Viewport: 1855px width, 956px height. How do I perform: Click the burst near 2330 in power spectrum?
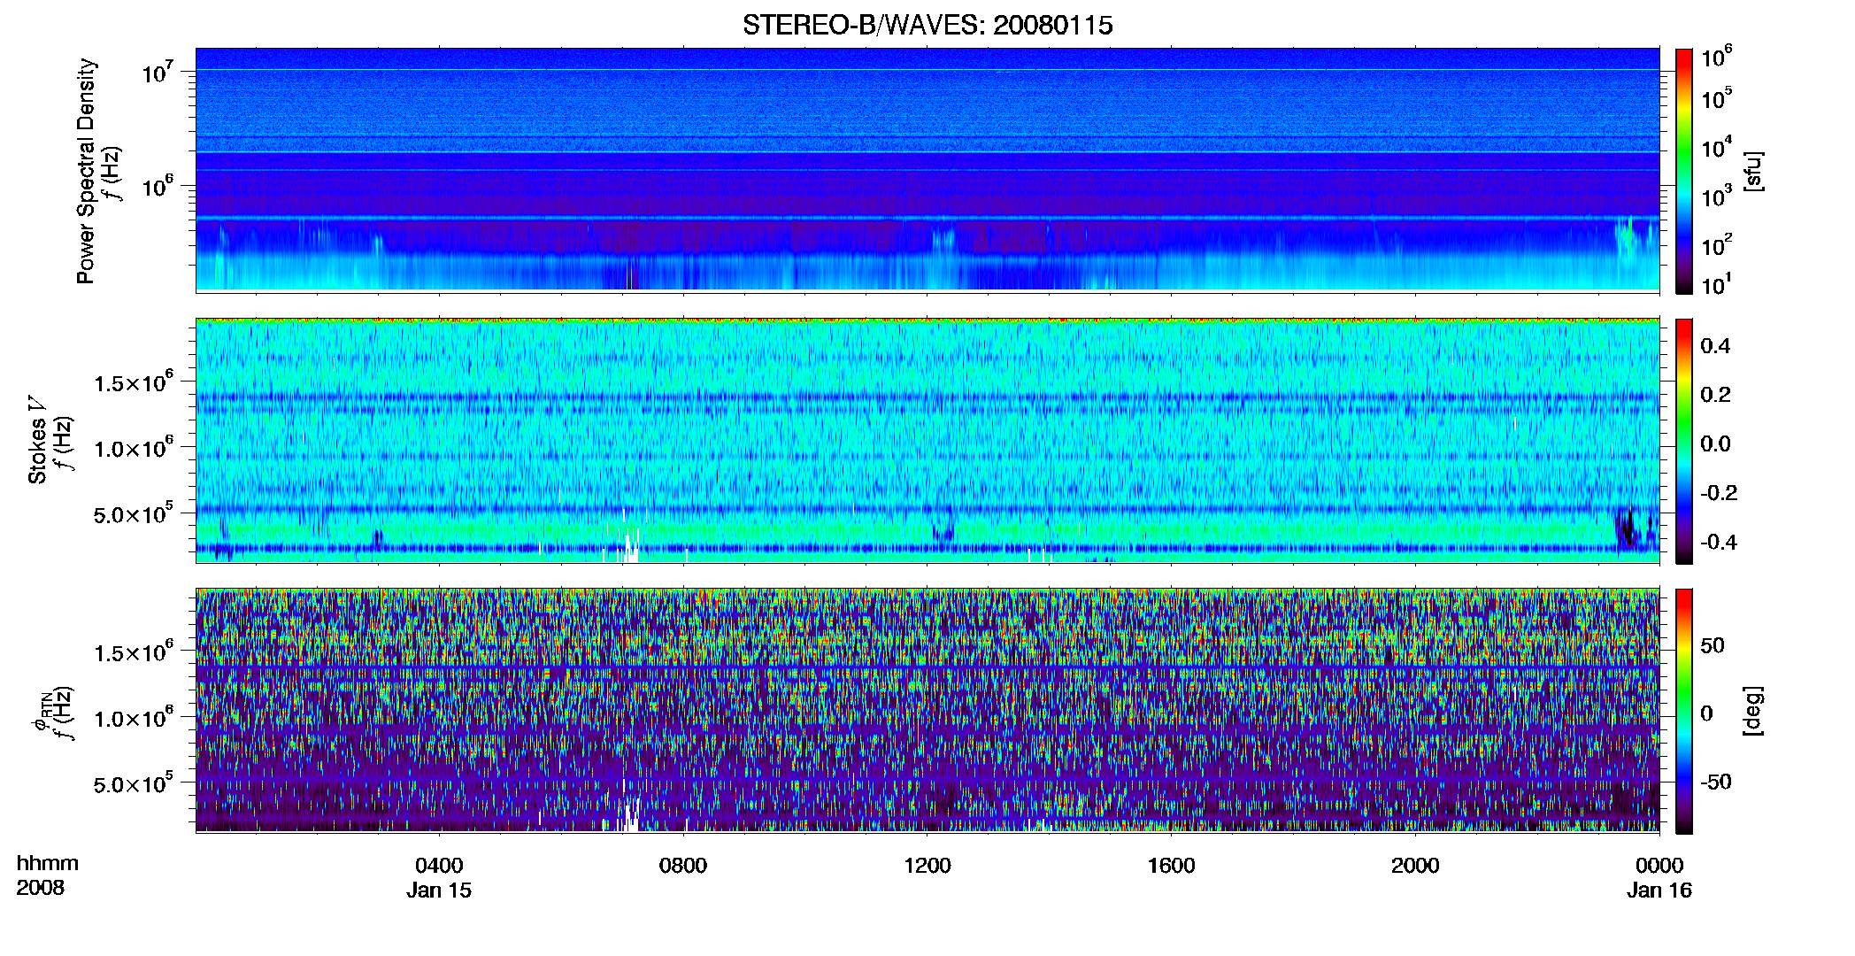pyautogui.click(x=1627, y=239)
